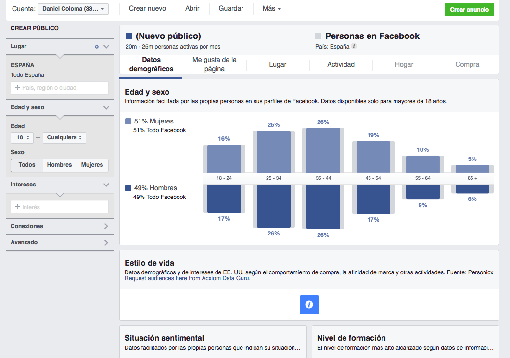The height and width of the screenshot is (358, 510).
Task: Click the green Crear anuncio button
Action: [x=469, y=10]
